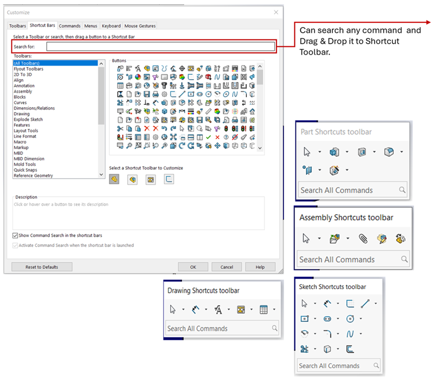Expand the note tool dropdown in Drawing Shortcuts toolbar
437x378 pixels.
pyautogui.click(x=229, y=310)
